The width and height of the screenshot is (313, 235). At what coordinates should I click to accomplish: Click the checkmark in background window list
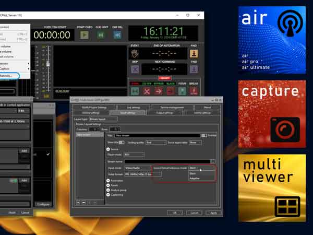pyautogui.click(x=48, y=154)
